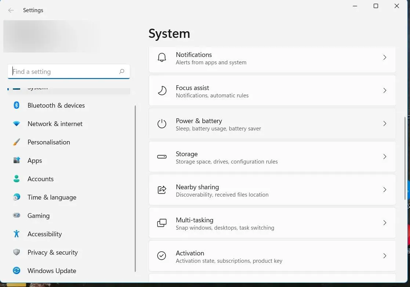Click the Activation checkmark icon
The width and height of the screenshot is (410, 287).
[162, 255]
